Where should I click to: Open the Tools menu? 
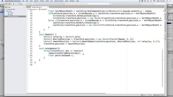pyautogui.click(x=66, y=1)
